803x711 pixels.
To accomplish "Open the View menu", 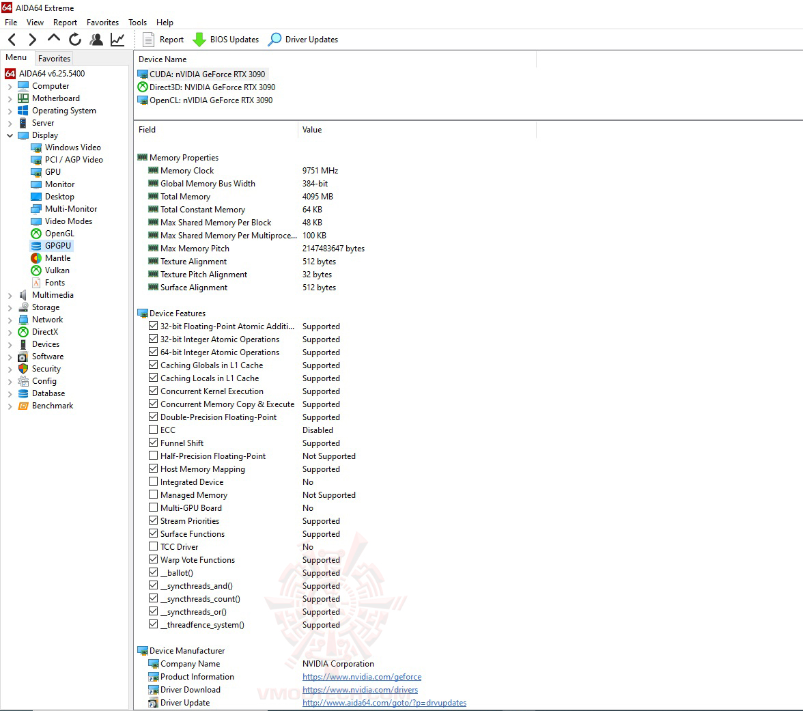I will (35, 23).
